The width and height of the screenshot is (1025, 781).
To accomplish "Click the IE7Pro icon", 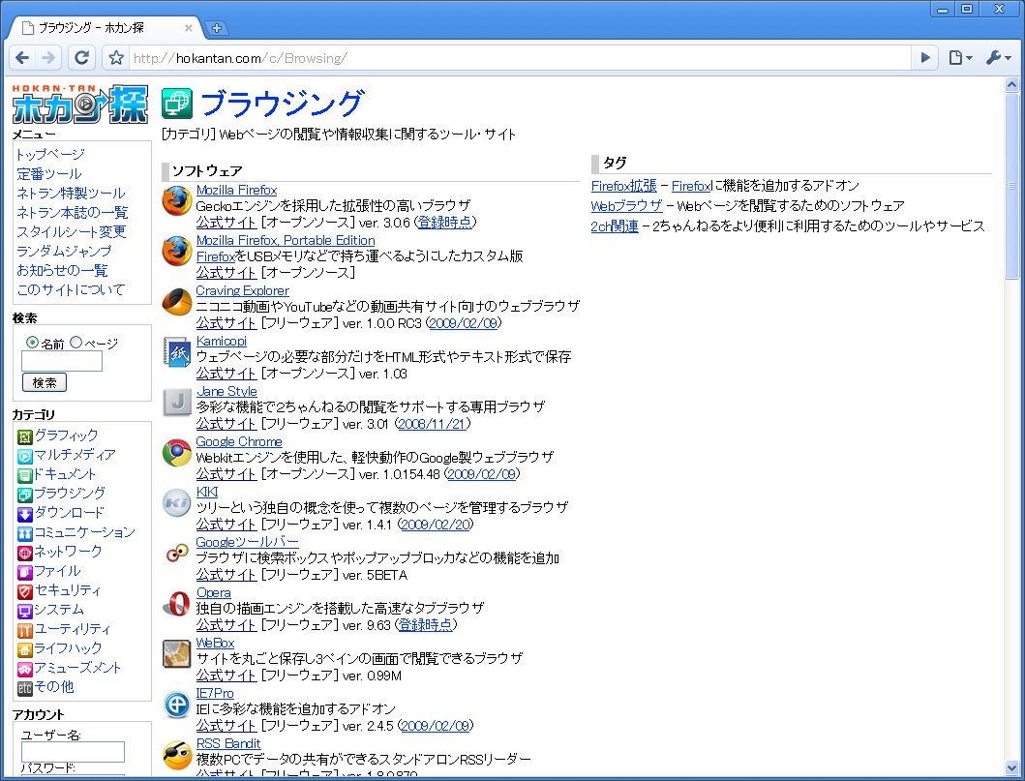I will click(176, 705).
